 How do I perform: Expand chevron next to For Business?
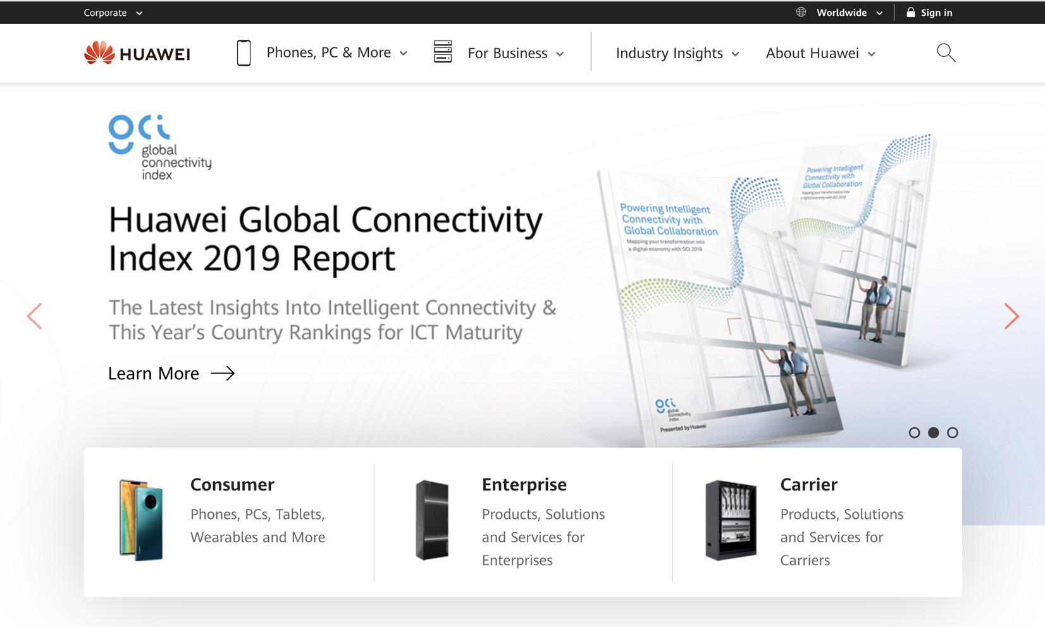point(560,54)
